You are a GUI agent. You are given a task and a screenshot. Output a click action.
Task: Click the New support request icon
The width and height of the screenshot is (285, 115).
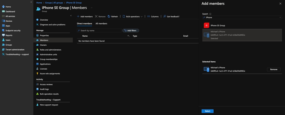click(x=37, y=105)
